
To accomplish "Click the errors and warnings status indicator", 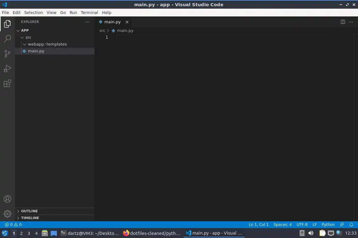I will point(13,225).
